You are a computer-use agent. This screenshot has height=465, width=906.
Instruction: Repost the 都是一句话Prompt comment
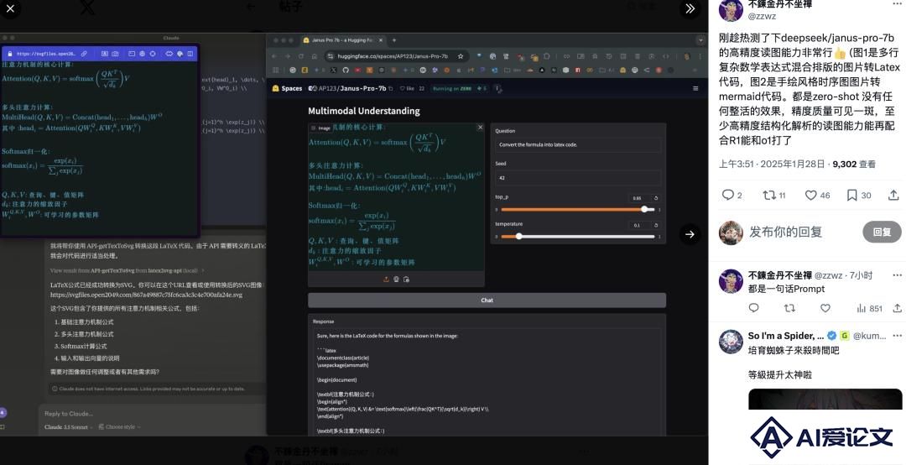[x=790, y=308]
